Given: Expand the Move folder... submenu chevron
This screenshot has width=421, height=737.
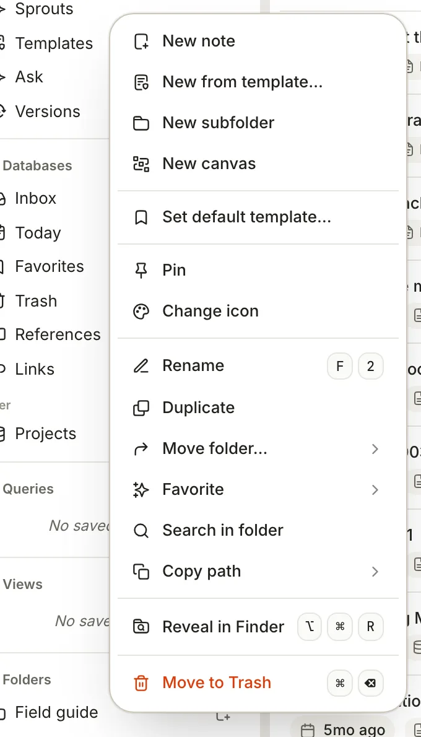Looking at the screenshot, I should point(375,449).
